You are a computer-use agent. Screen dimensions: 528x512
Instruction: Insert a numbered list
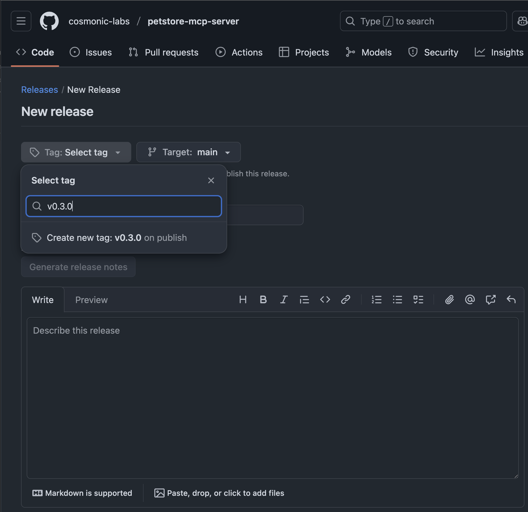click(376, 299)
